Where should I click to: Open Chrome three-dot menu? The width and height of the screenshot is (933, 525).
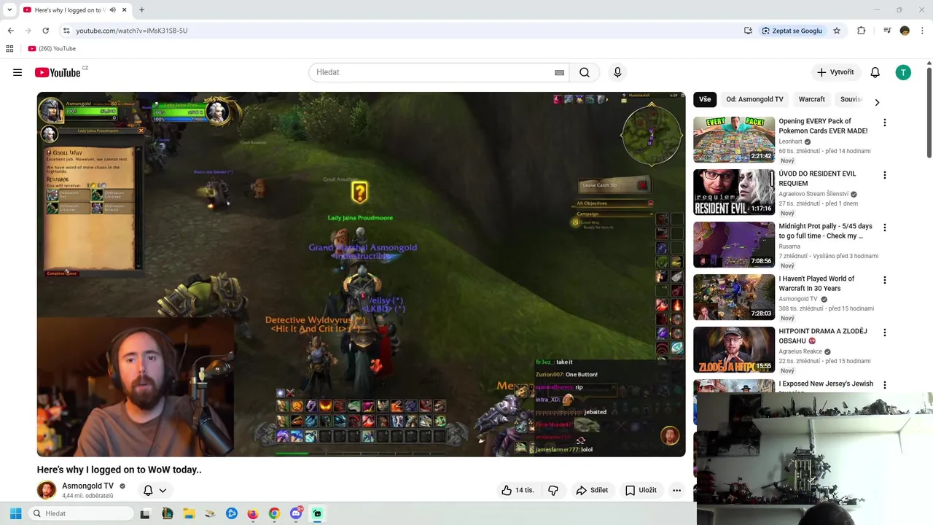922,31
